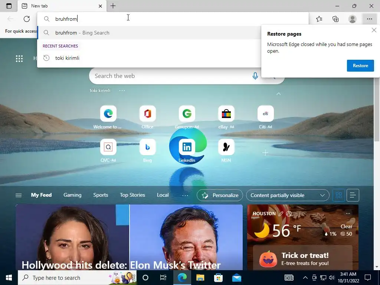380x285 pixels.
Task: Open the tab actions menu icon
Action: pos(9,6)
